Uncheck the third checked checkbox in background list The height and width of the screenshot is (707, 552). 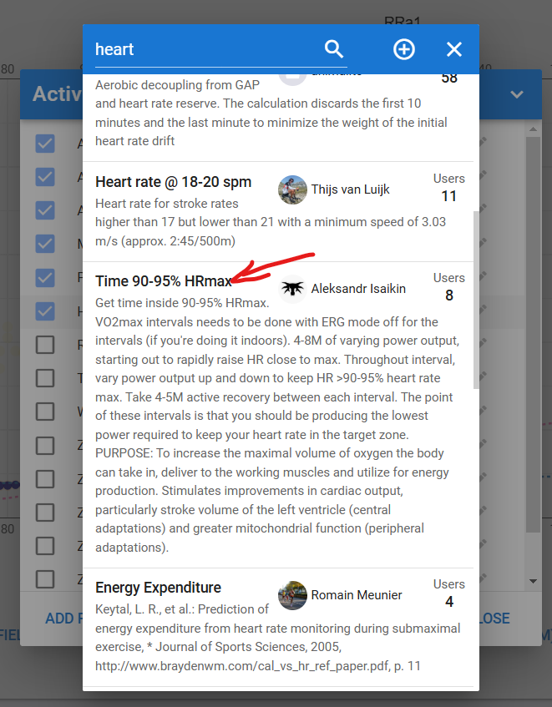click(x=45, y=210)
